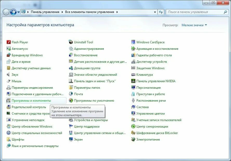Viewport: 231px width, 161px height.
Task: Open the Почта icon
Action: pyautogui.click(x=71, y=94)
